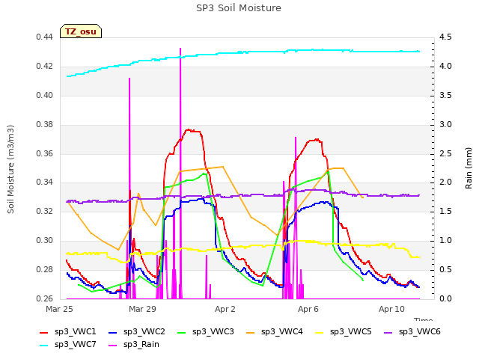Click the 0.38 soil moisture tick label
Screen dimensions: 479x359
click(44, 125)
